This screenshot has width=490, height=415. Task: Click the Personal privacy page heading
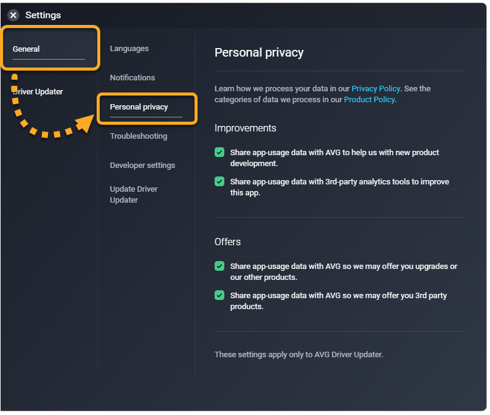(259, 52)
